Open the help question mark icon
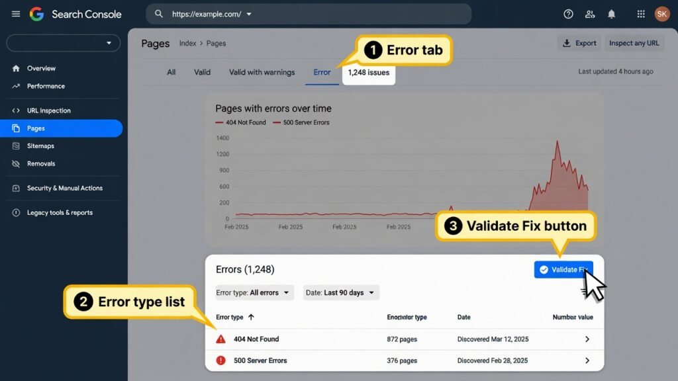The height and width of the screenshot is (381, 678). [568, 15]
